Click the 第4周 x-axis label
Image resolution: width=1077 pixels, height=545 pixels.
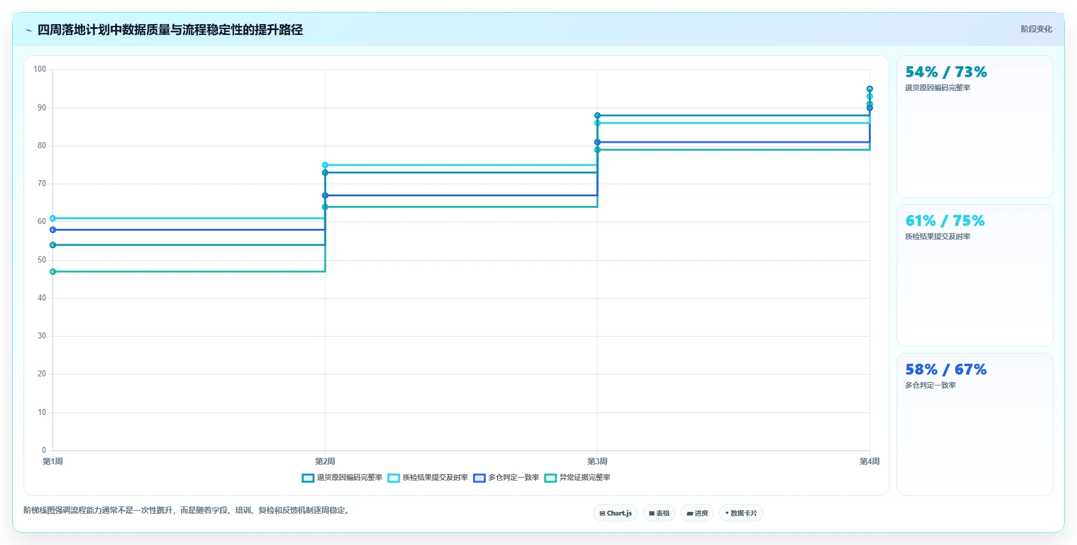870,462
